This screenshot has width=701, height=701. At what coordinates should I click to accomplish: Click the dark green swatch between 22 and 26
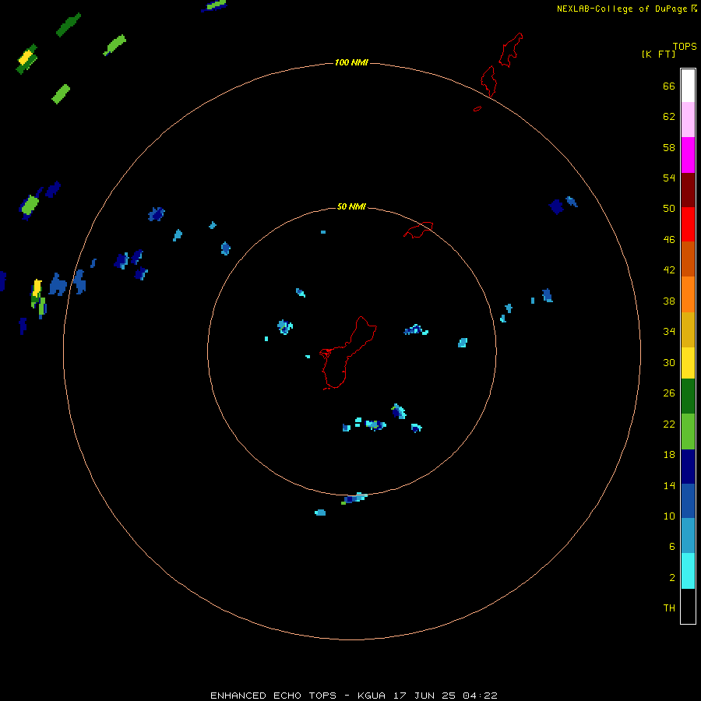(688, 396)
